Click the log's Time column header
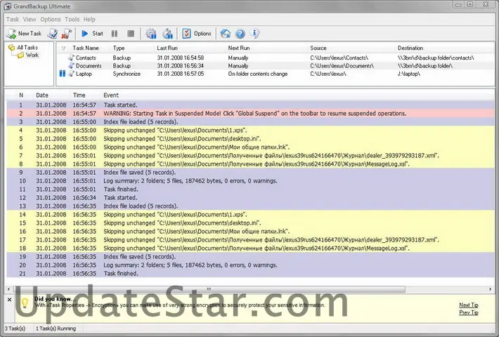Image resolution: width=499 pixels, height=337 pixels. (x=79, y=95)
